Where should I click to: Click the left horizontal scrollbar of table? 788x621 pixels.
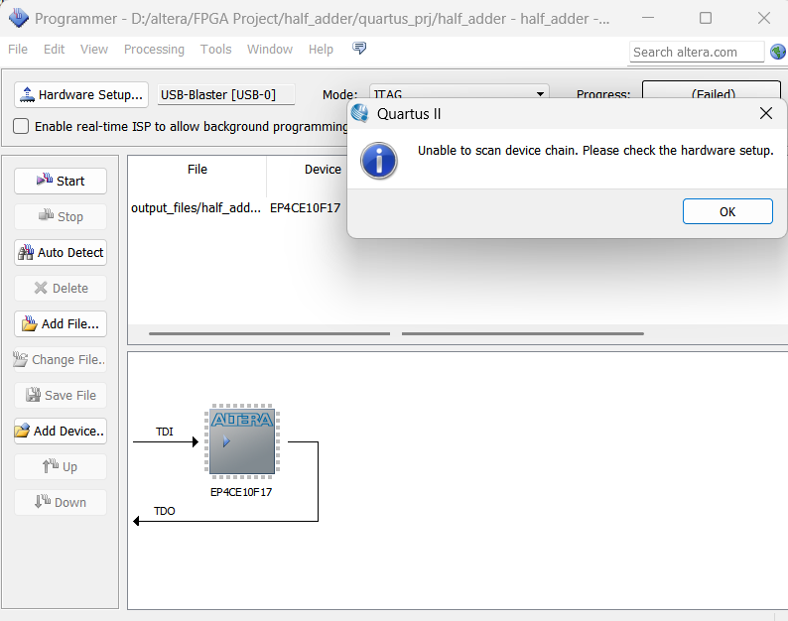tap(269, 333)
